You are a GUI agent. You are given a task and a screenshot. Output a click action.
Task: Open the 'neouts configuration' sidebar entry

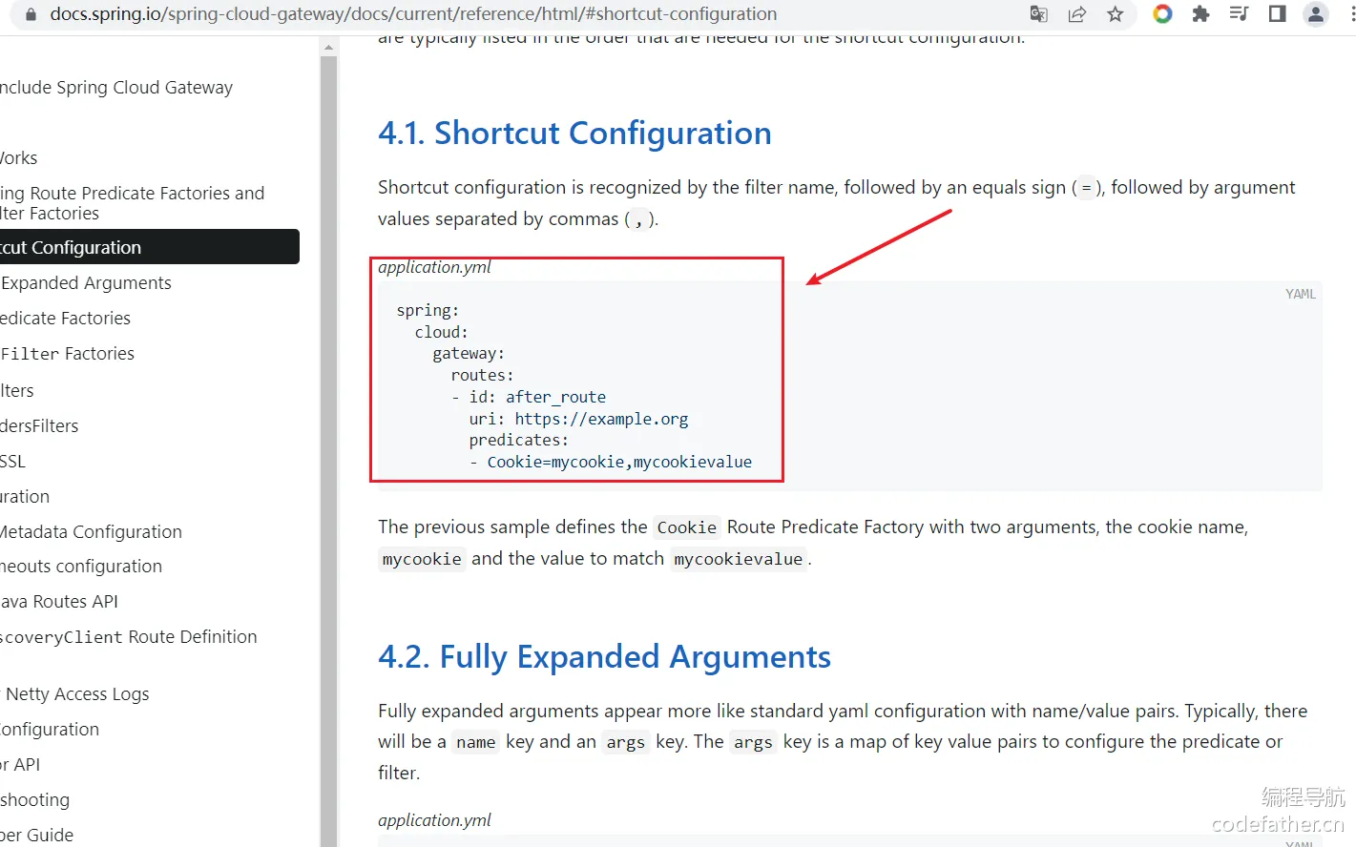pyautogui.click(x=81, y=567)
